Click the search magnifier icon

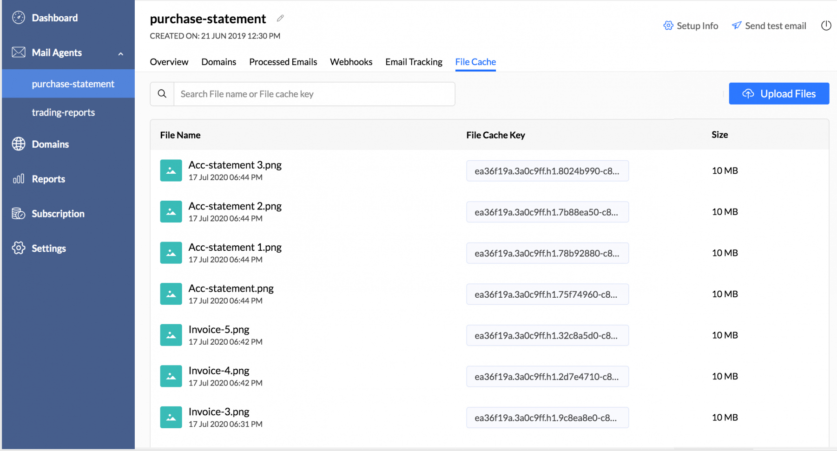(x=162, y=94)
